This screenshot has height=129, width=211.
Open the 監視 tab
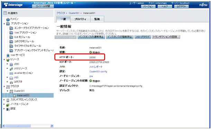tap(97, 19)
